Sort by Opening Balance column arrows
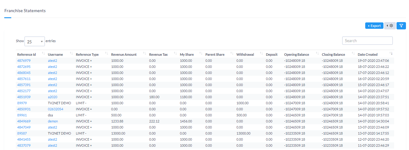This screenshot has height=150, width=409. [317, 54]
